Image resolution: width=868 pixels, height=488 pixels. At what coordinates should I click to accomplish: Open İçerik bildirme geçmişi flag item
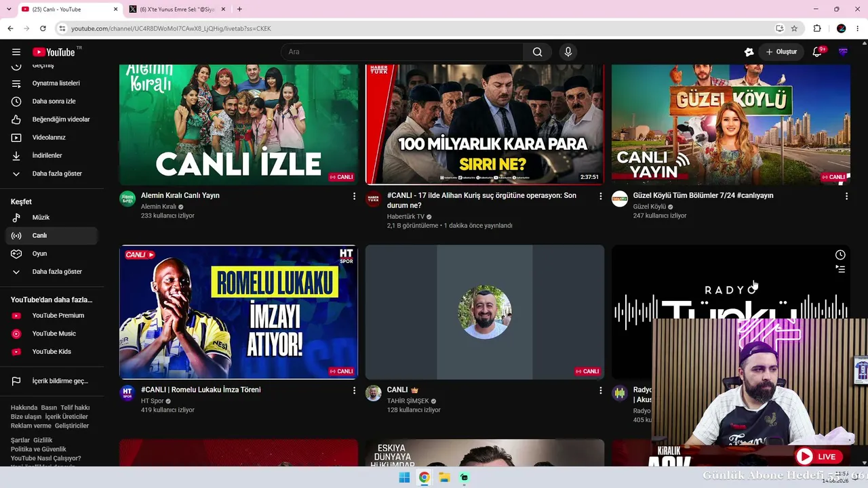(51, 381)
